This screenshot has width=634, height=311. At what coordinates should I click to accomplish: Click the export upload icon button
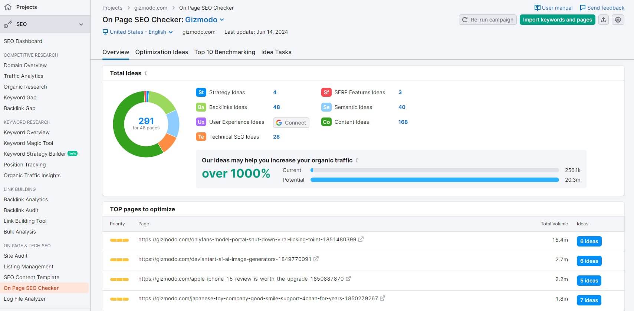coord(604,20)
